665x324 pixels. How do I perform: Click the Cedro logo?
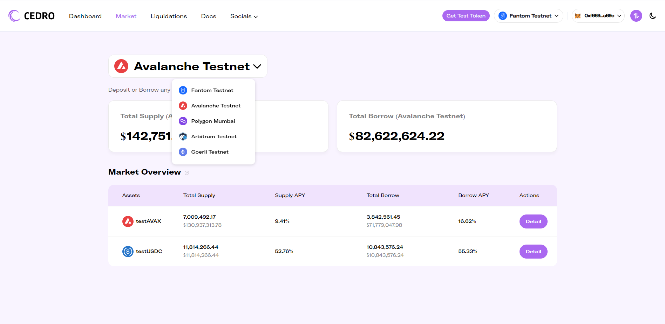[x=32, y=16]
